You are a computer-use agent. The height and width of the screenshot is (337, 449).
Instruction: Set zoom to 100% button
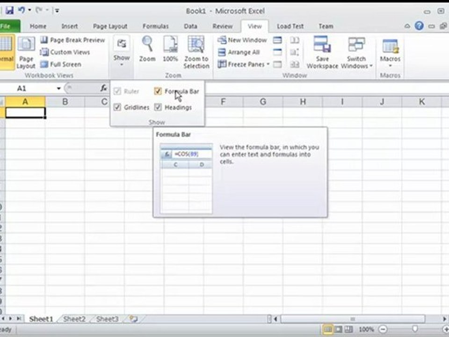pos(170,49)
